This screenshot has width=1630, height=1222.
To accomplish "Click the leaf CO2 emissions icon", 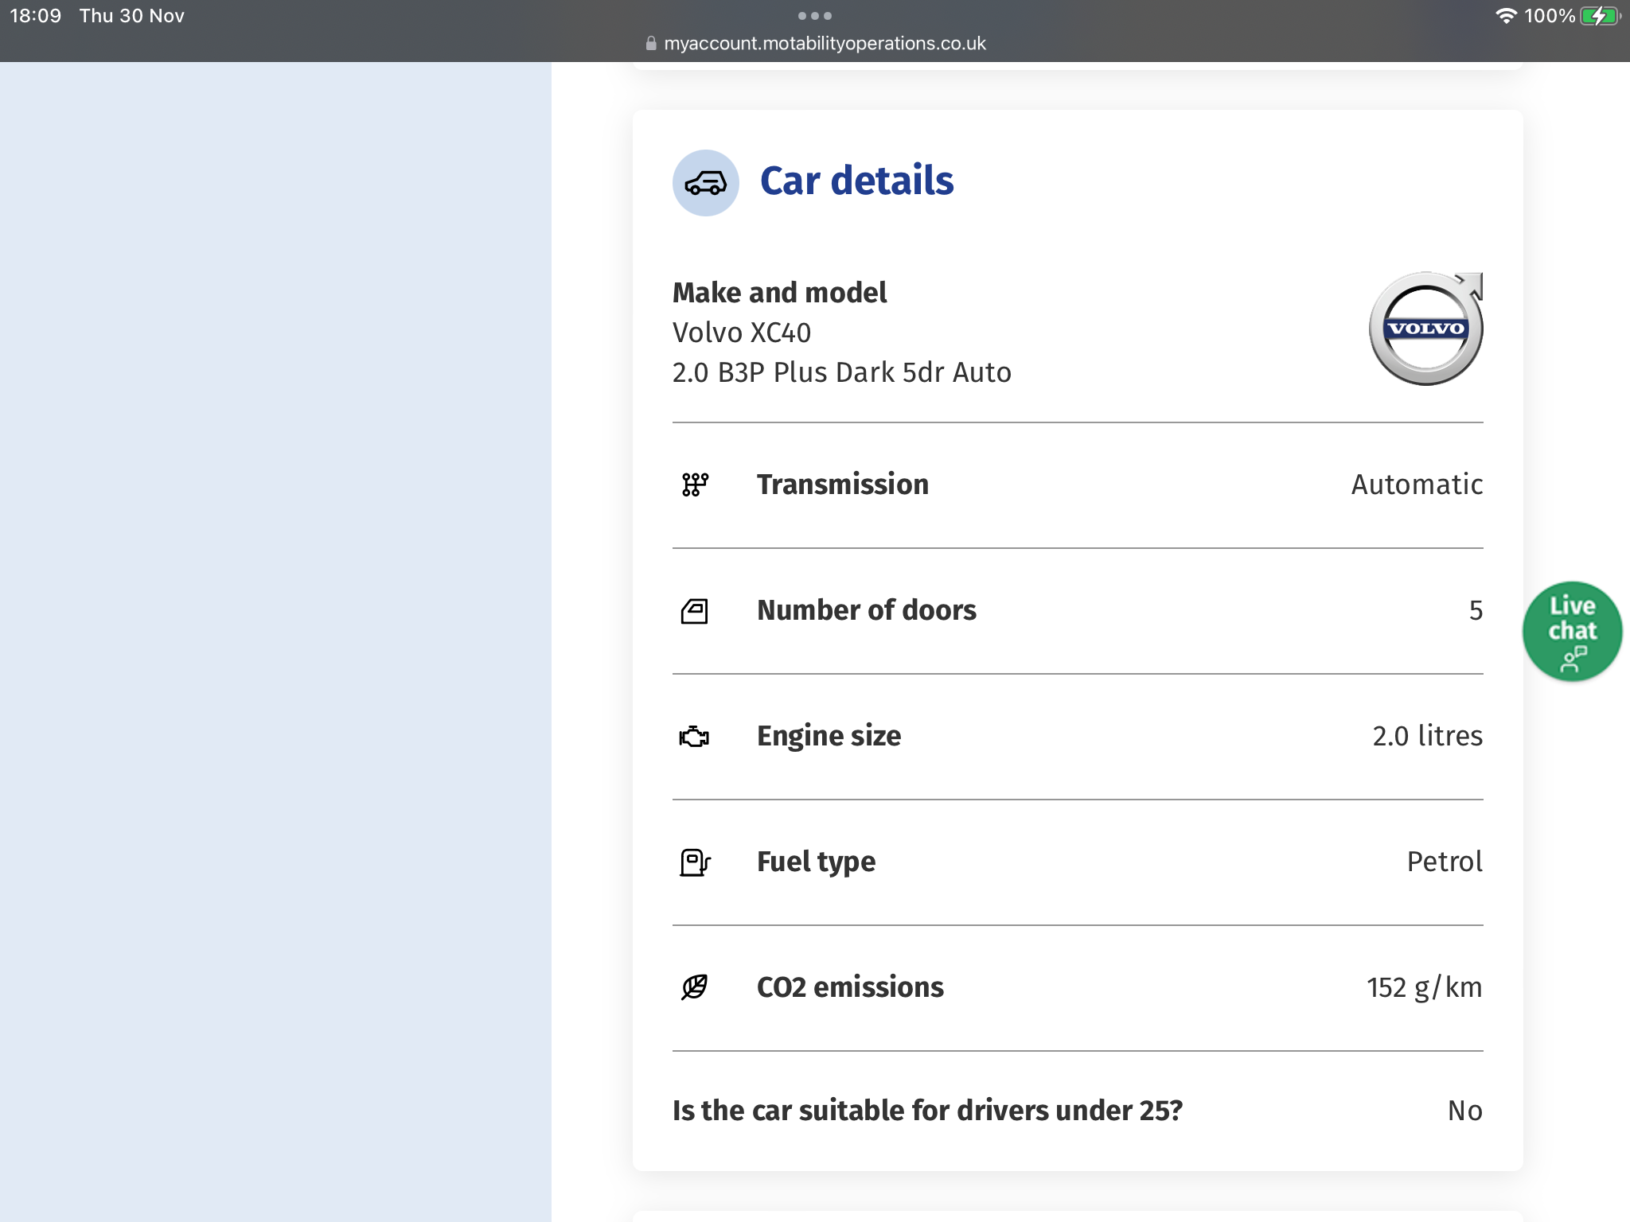I will (695, 987).
